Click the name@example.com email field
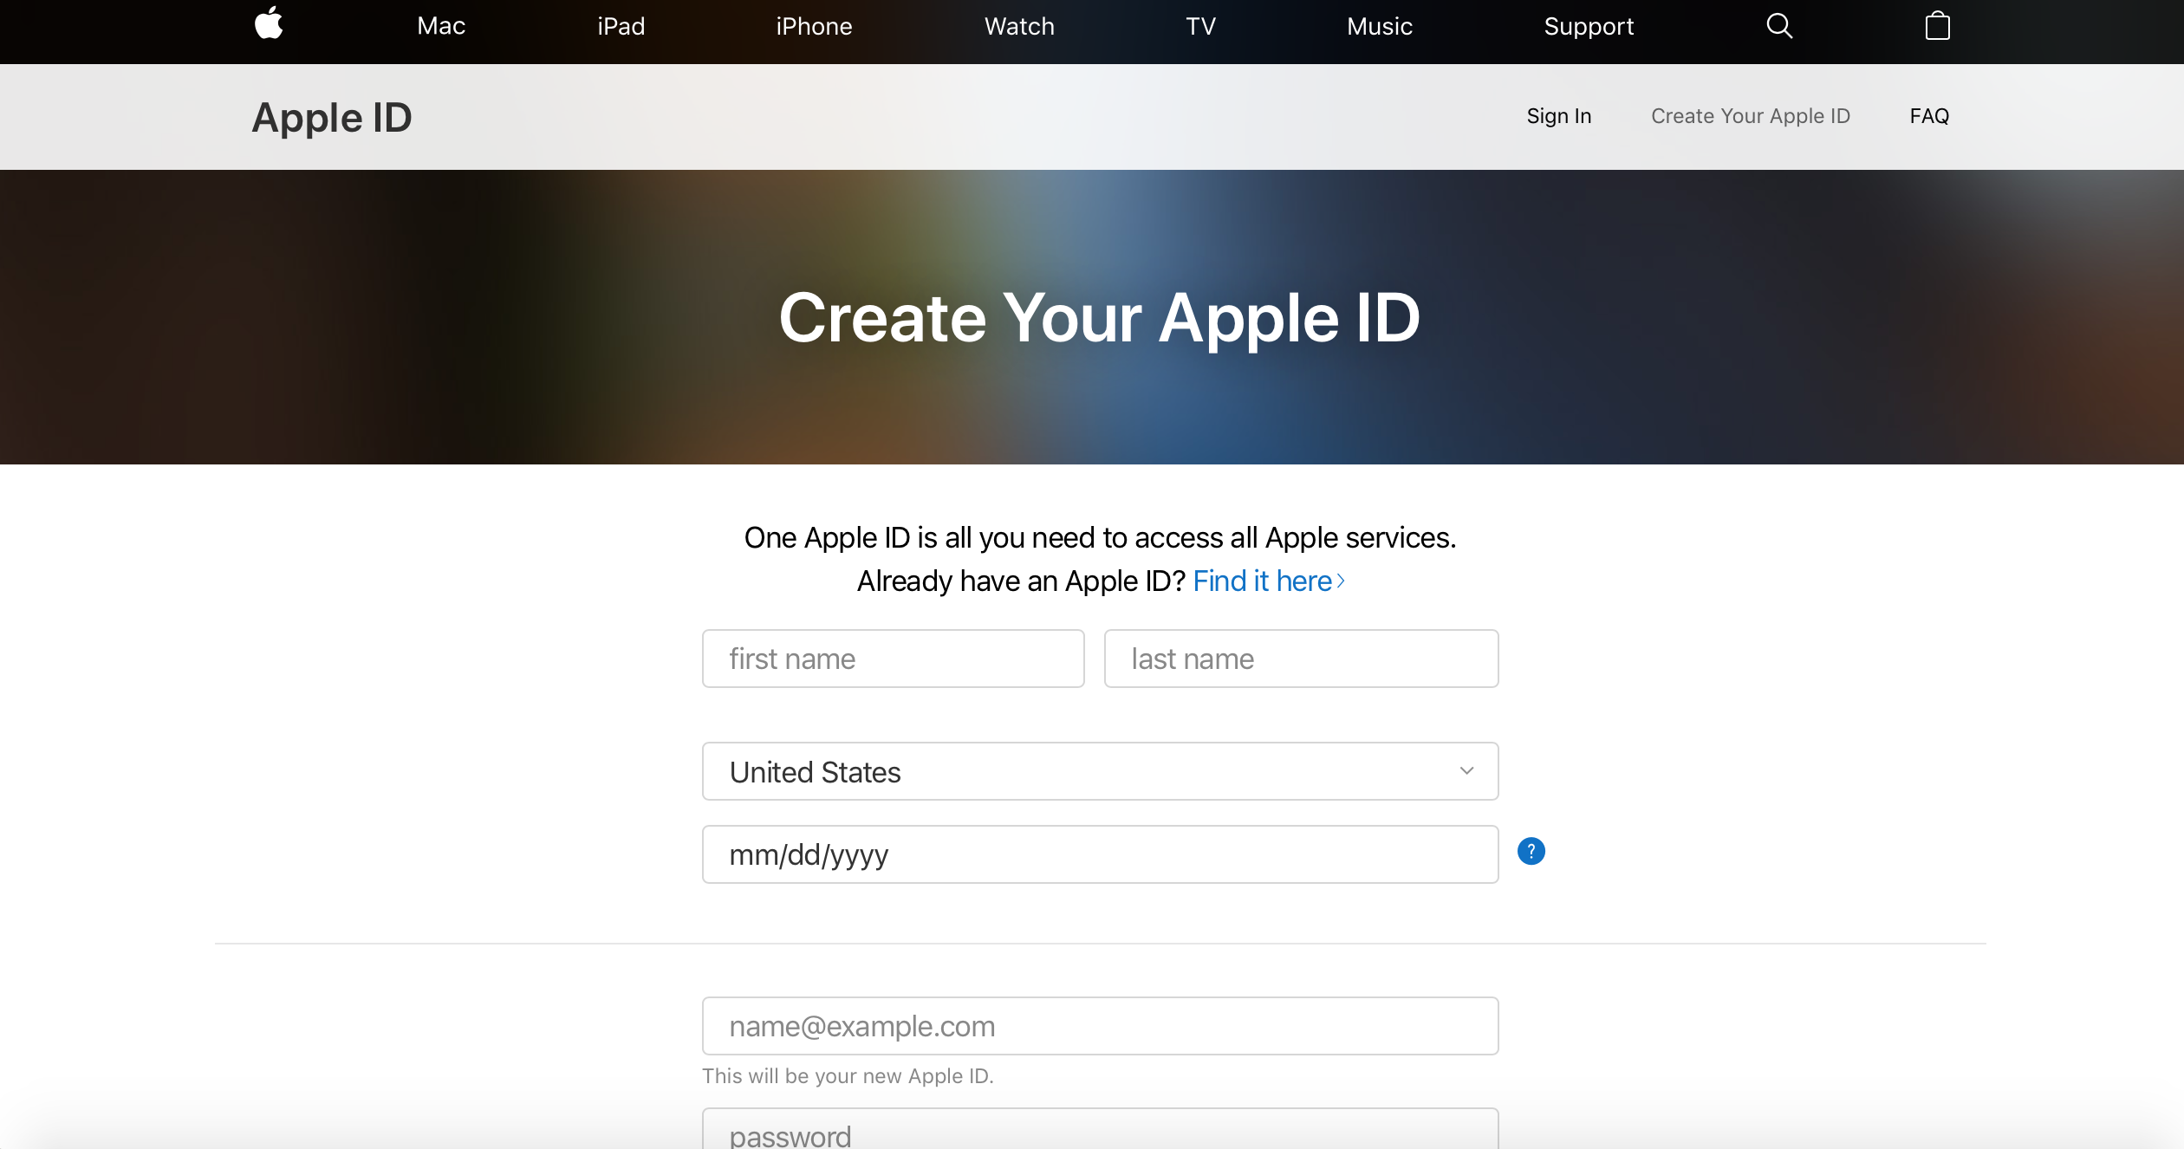This screenshot has width=2184, height=1149. [x=1100, y=1026]
